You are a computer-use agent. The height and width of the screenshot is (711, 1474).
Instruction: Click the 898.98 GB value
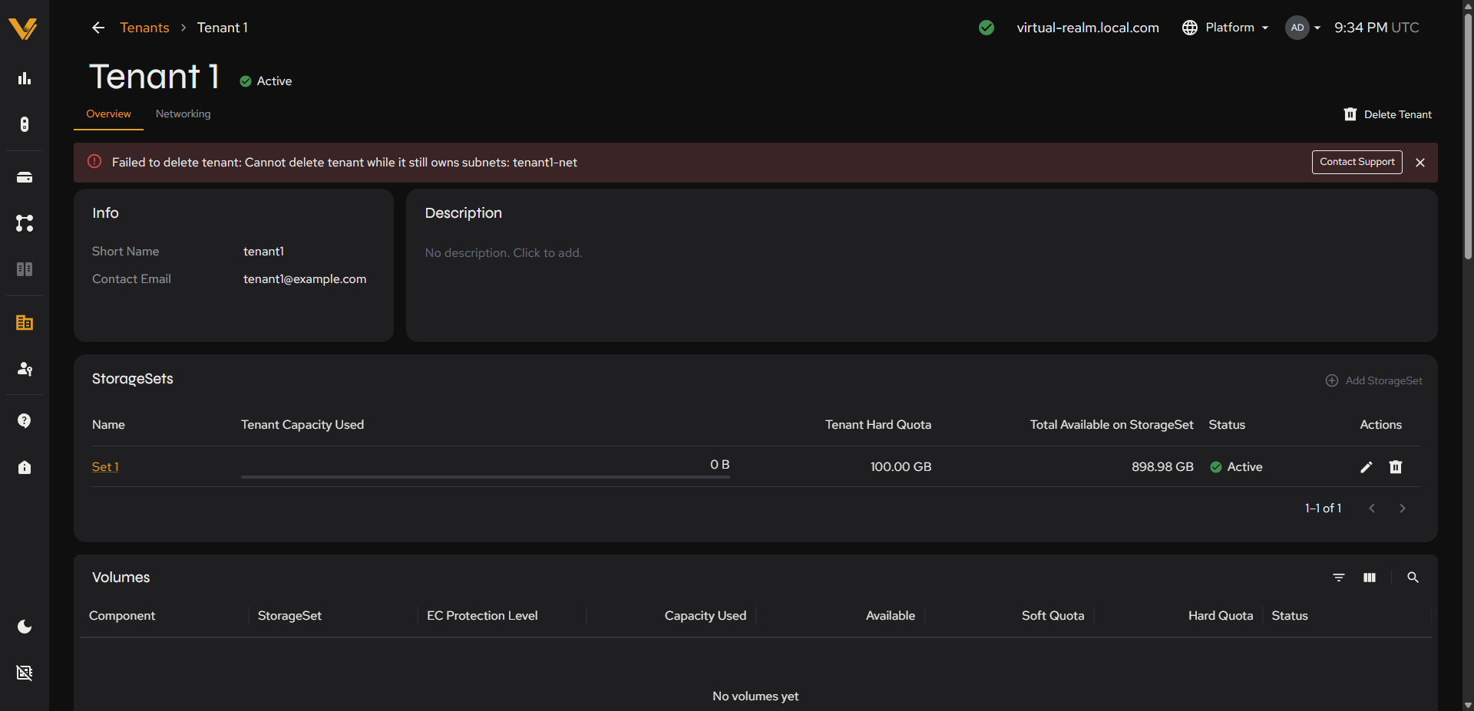1162,467
